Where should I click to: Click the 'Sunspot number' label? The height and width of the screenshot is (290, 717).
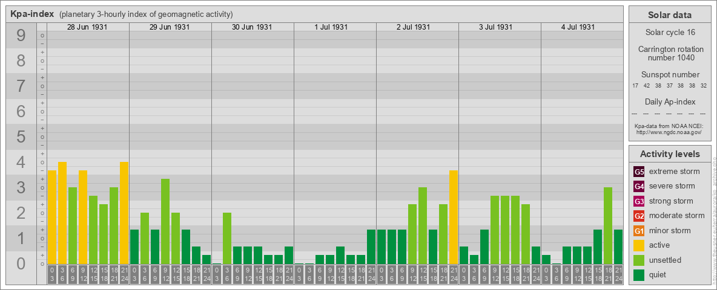coord(670,75)
